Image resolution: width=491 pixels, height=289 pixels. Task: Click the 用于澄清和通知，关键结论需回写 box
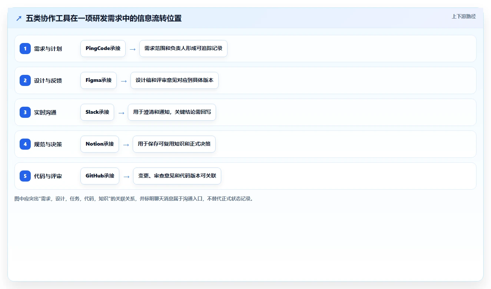click(172, 112)
